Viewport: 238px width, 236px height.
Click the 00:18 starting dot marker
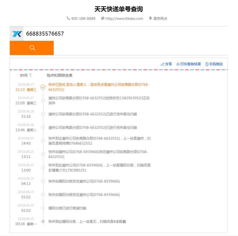pyautogui.click(x=43, y=221)
